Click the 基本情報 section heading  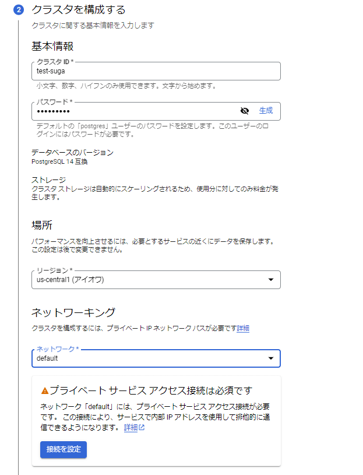pos(52,46)
